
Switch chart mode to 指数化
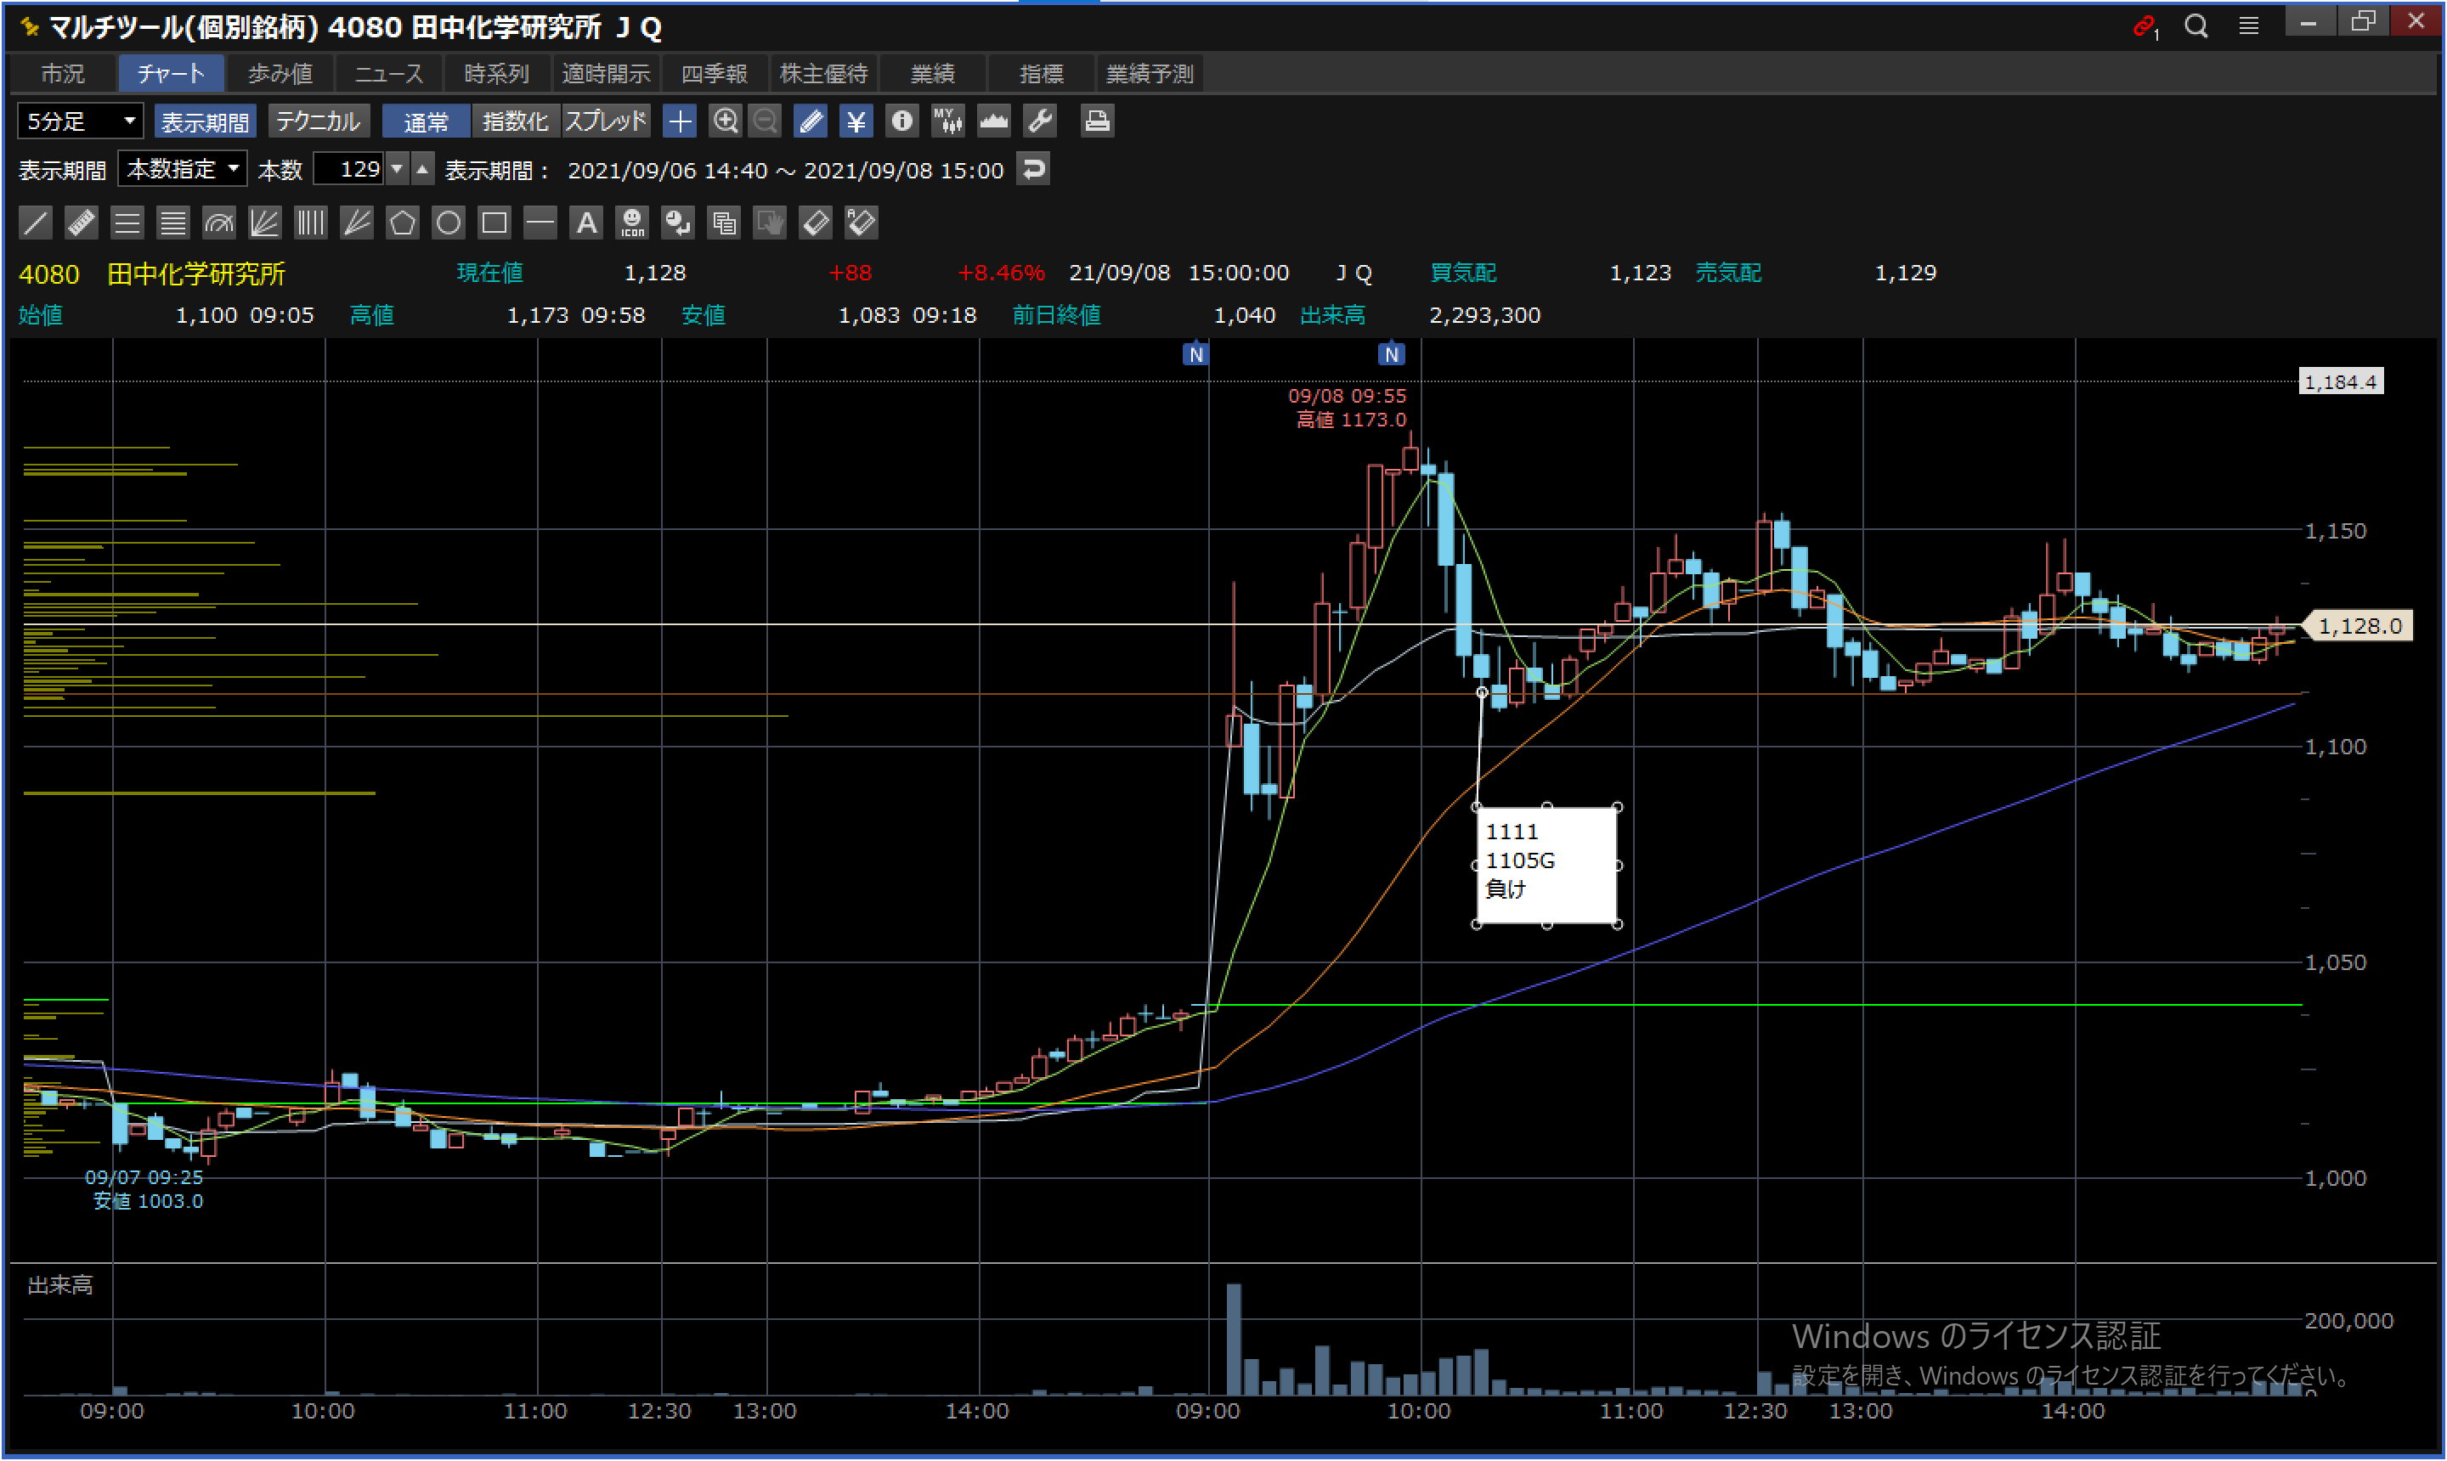pyautogui.click(x=515, y=121)
